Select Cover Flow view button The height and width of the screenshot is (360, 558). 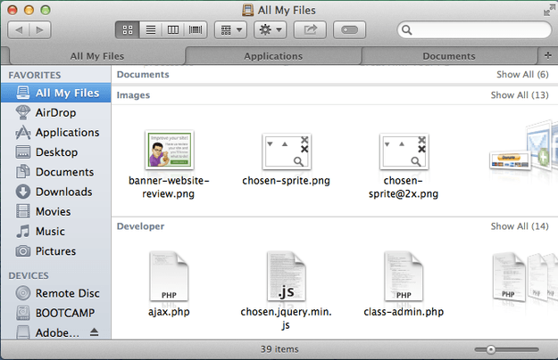click(x=196, y=29)
